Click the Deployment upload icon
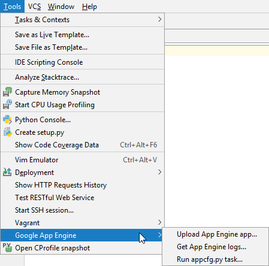The height and width of the screenshot is (266, 269). pyautogui.click(x=7, y=172)
